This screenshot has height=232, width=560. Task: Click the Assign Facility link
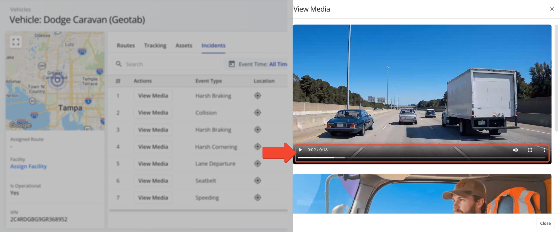28,166
